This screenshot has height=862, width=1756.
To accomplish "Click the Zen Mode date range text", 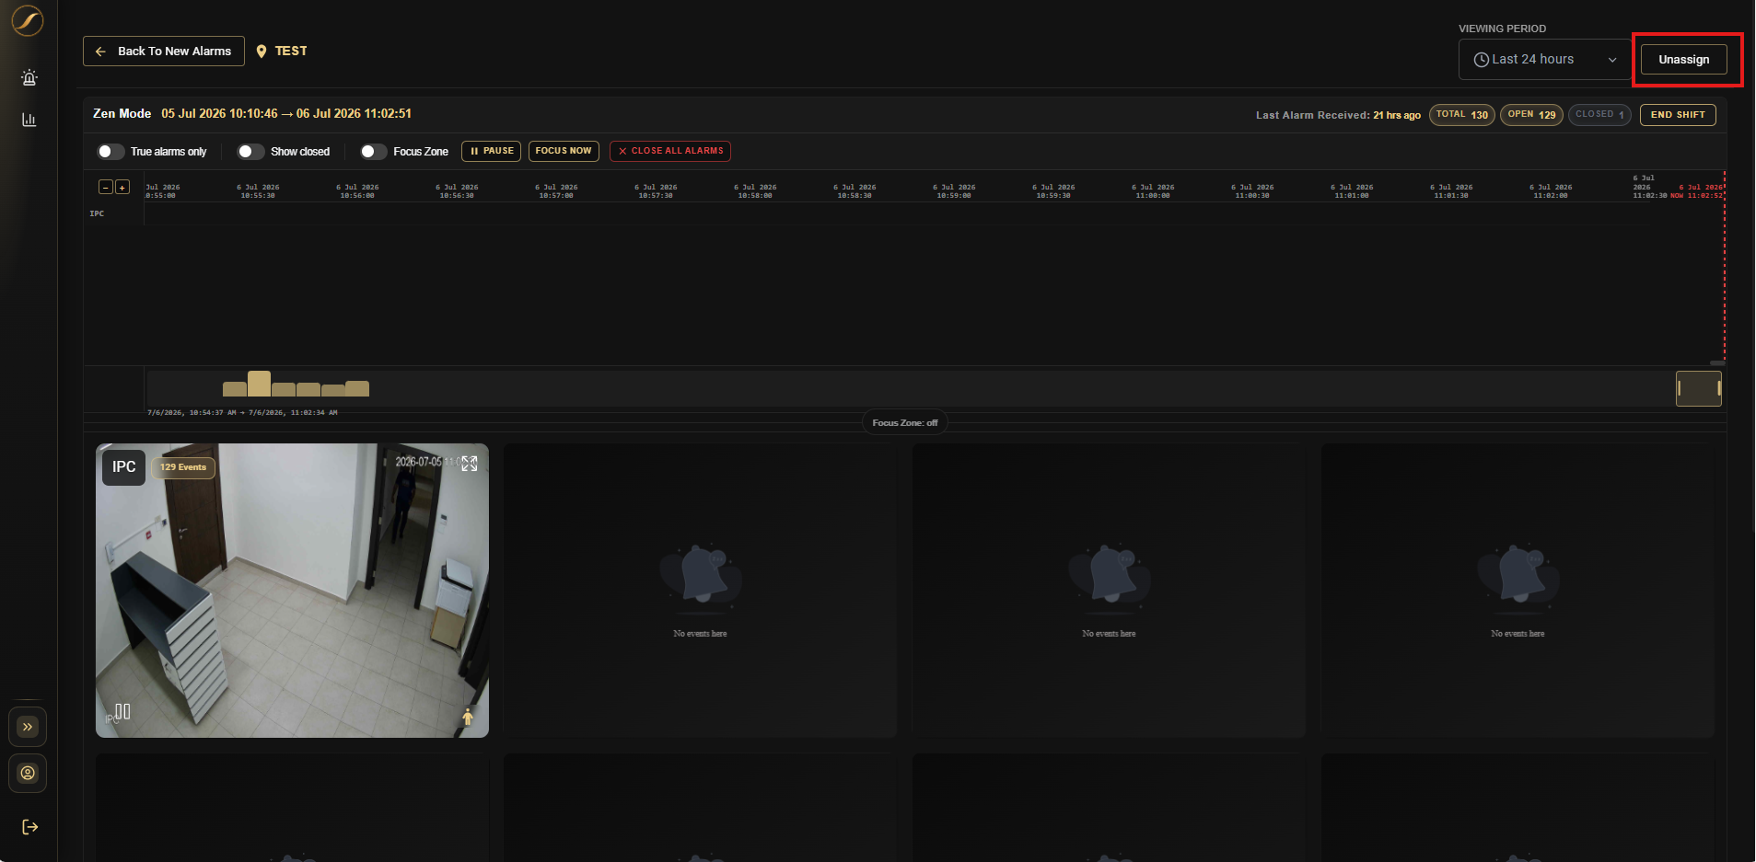I will pos(286,114).
